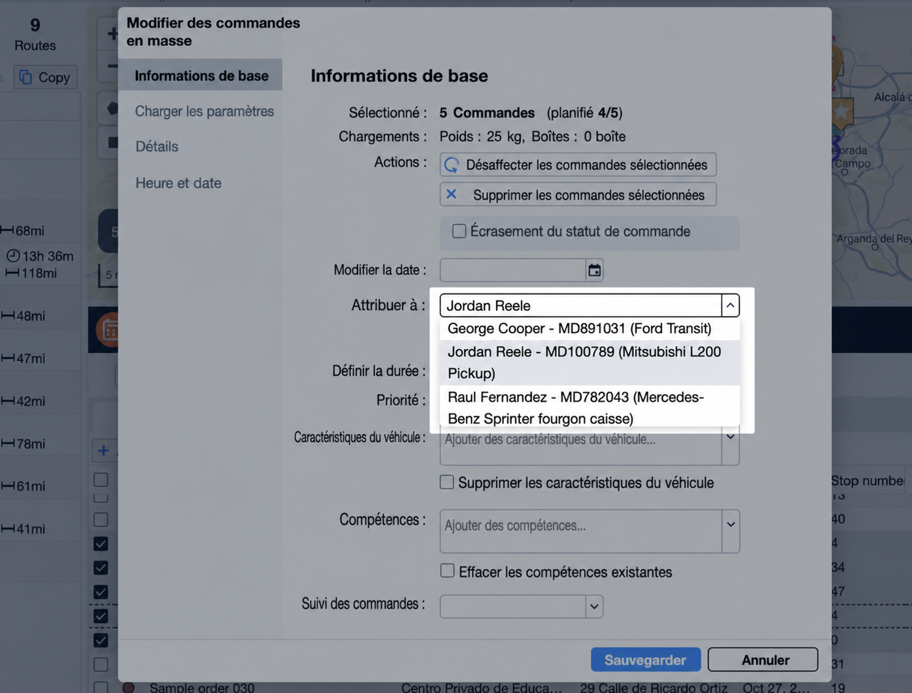Check Effacer les compétences existantes
The image size is (912, 693).
click(447, 571)
